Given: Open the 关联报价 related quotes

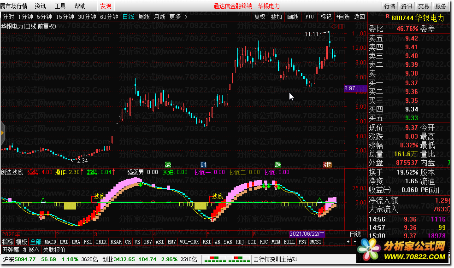Looking at the screenshot, I should (x=54, y=250).
